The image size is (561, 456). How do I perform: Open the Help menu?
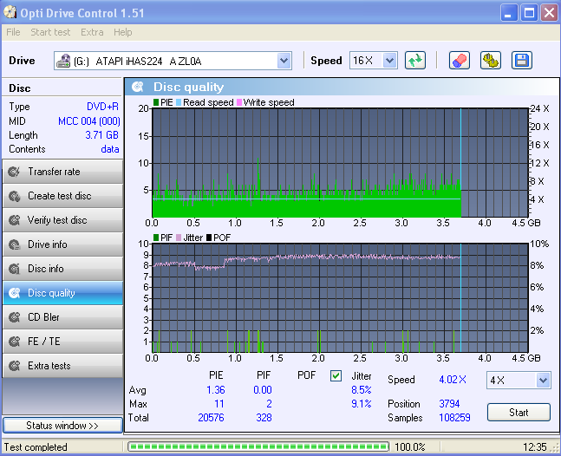tap(123, 32)
